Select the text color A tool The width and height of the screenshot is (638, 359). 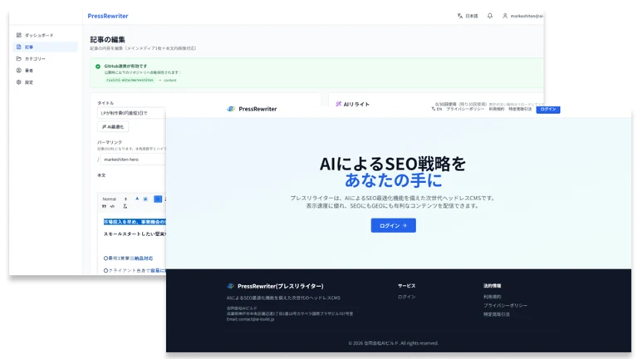point(137,199)
